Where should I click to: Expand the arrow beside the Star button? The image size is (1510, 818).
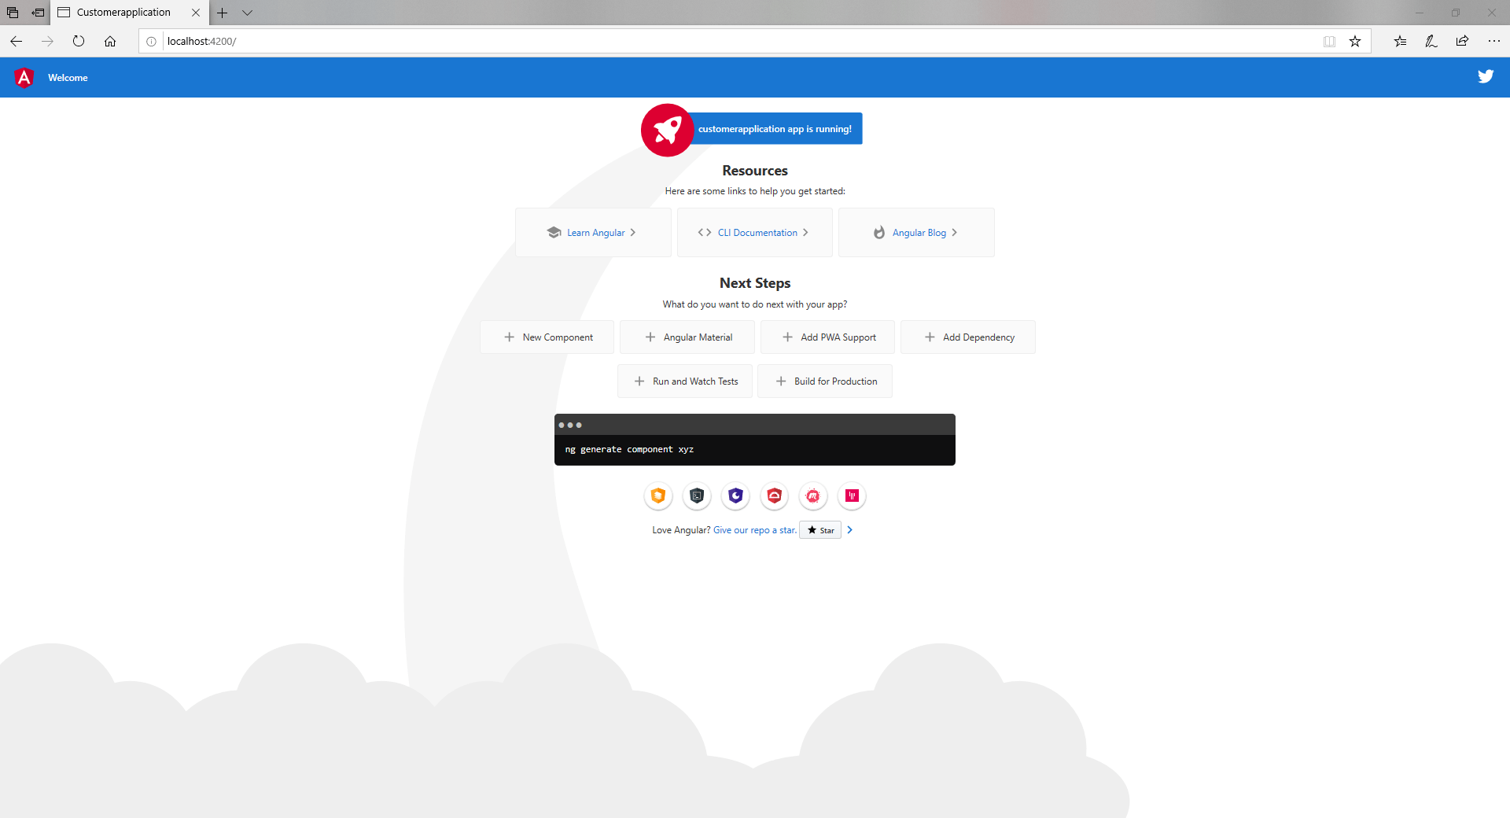849,529
